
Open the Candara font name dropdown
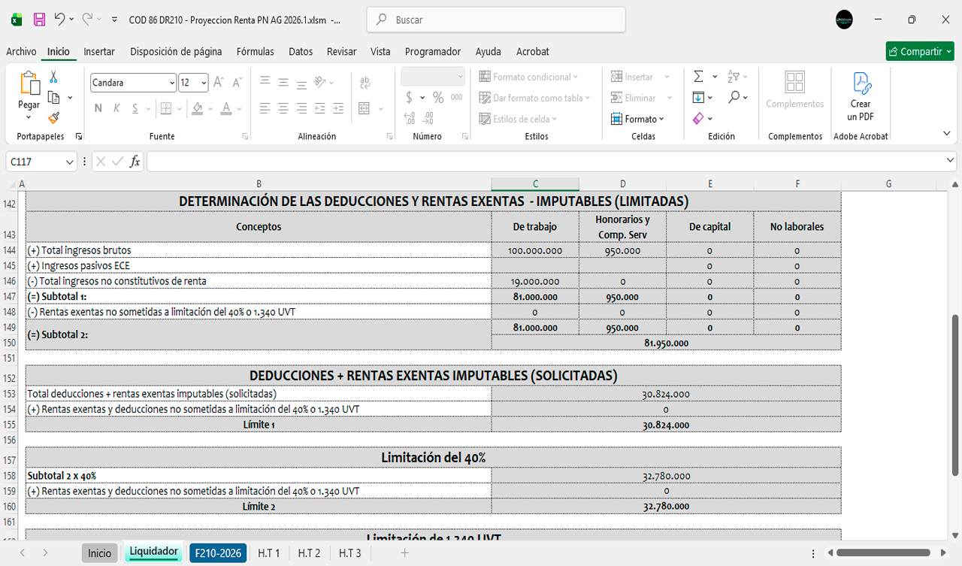click(x=172, y=83)
